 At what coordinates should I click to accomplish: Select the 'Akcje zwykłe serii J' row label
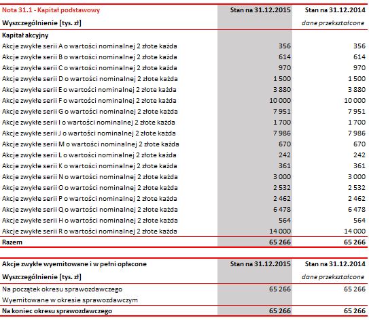click(89, 133)
